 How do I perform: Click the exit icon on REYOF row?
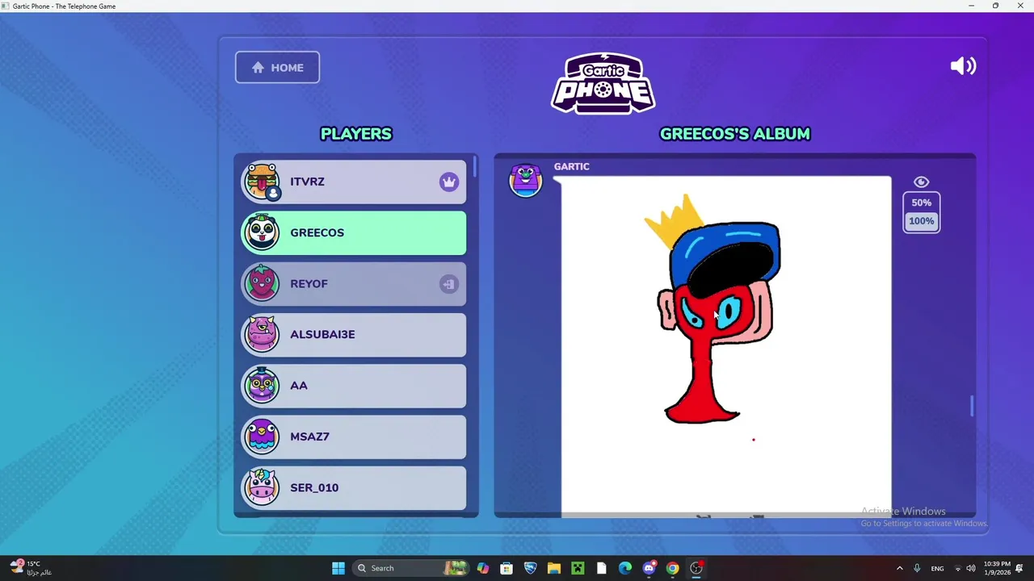[x=449, y=284]
